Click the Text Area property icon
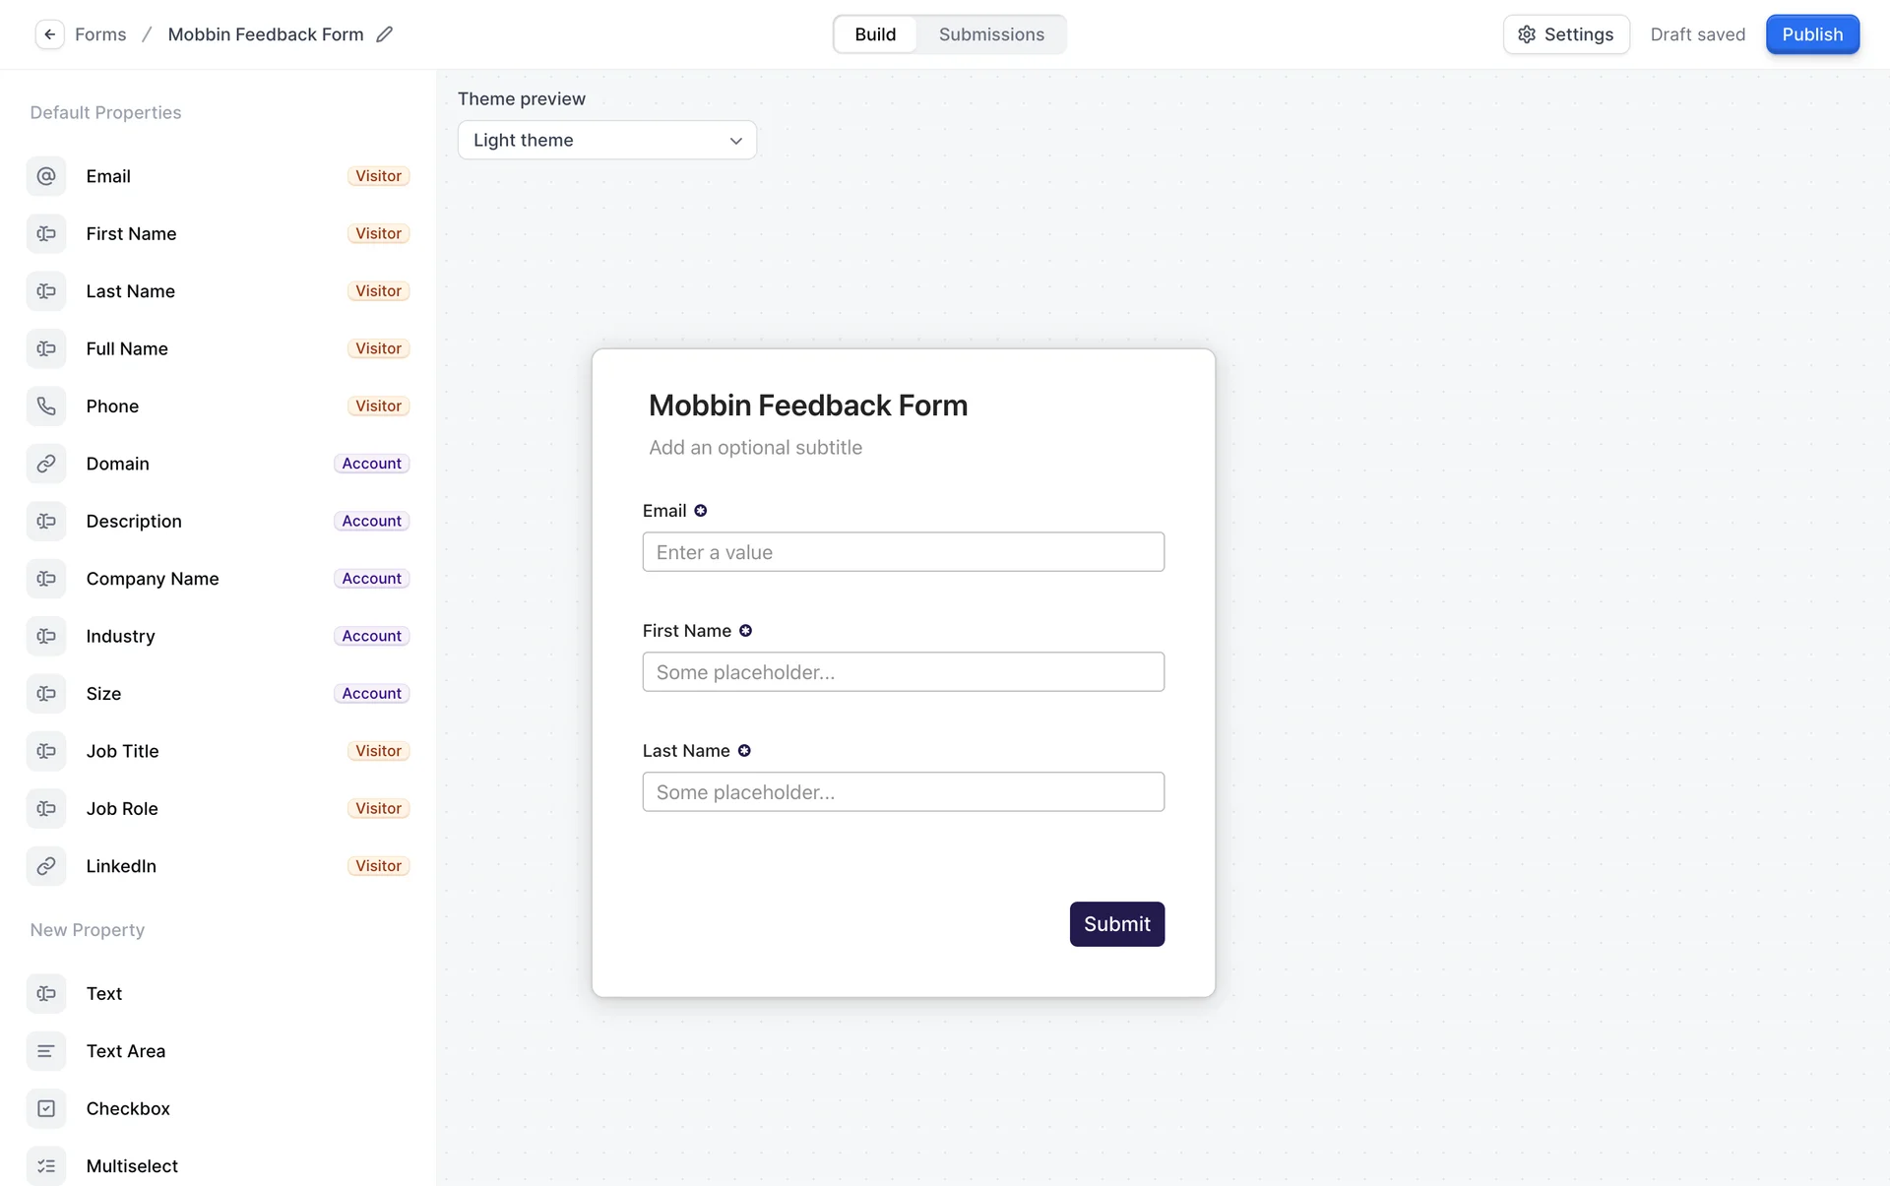 coord(46,1051)
